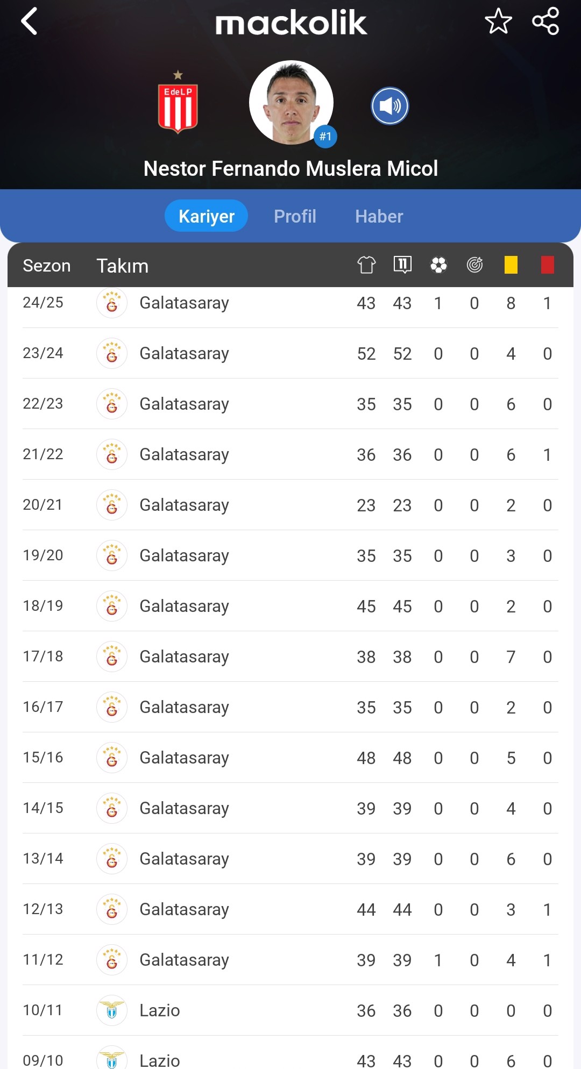Open the 11/12 Galatasaray season row

(x=290, y=960)
